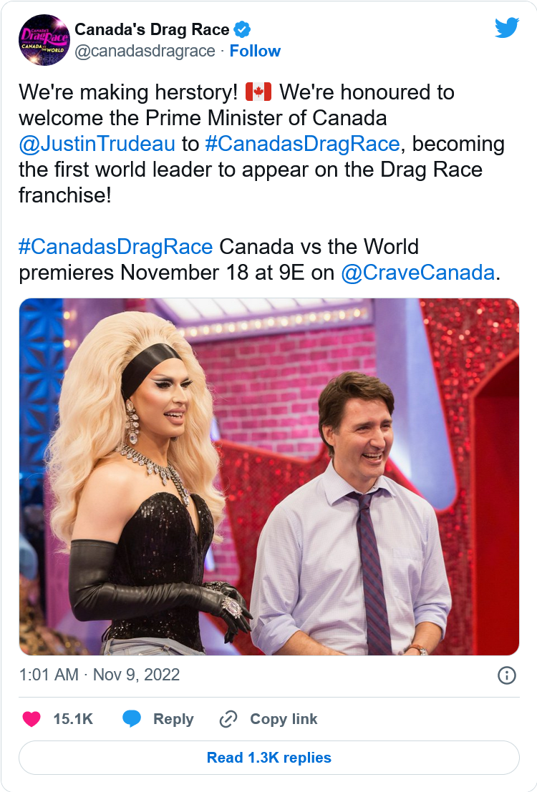Image resolution: width=537 pixels, height=792 pixels.
Task: Open first #CanadasDragRace hashtag after Trudeau mention
Action: (x=302, y=144)
